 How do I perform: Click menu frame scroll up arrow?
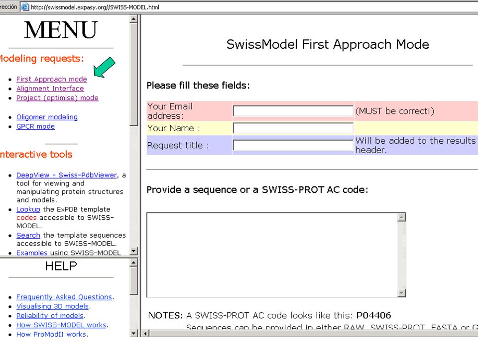click(x=133, y=19)
